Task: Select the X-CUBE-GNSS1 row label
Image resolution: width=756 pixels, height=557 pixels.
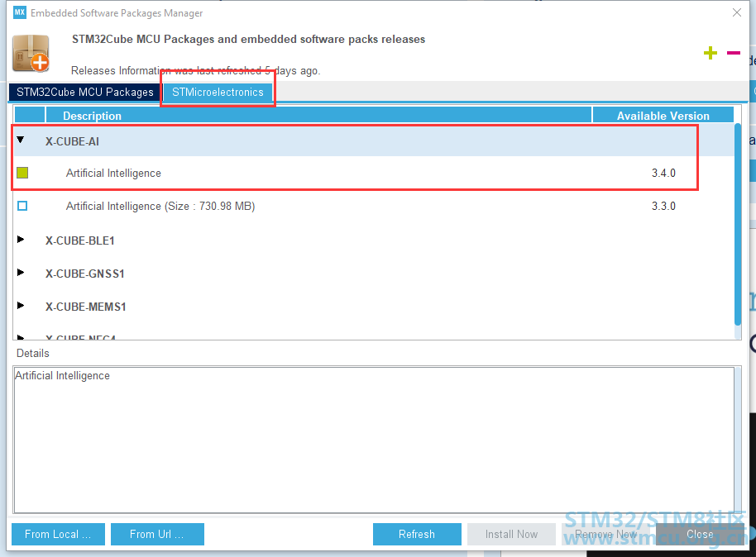Action: tap(85, 274)
